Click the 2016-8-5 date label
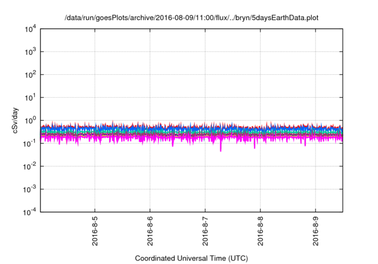 [95, 231]
